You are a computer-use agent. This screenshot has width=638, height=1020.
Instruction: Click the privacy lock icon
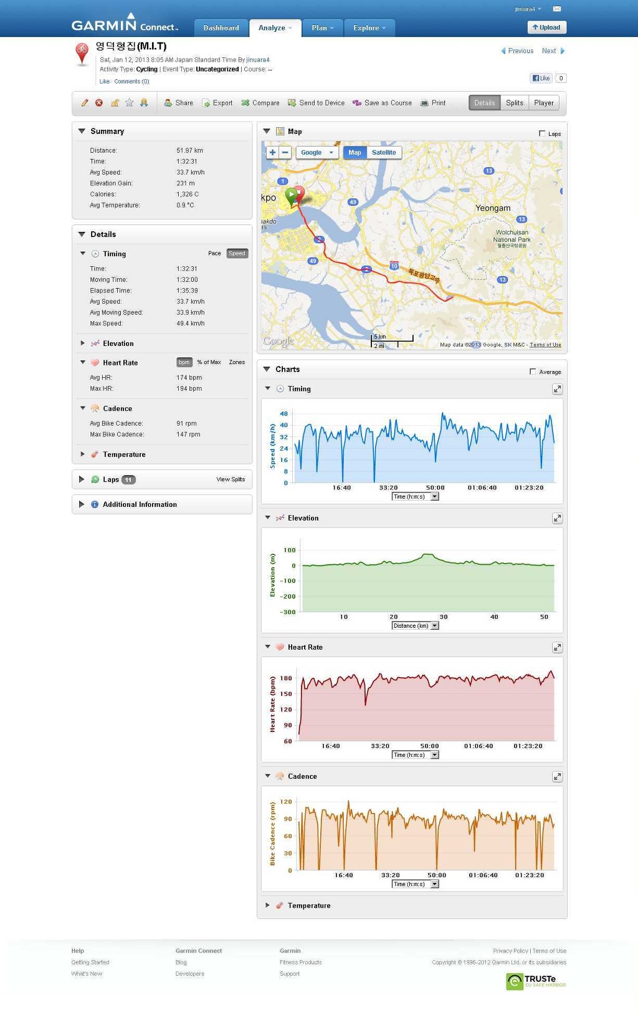[115, 103]
